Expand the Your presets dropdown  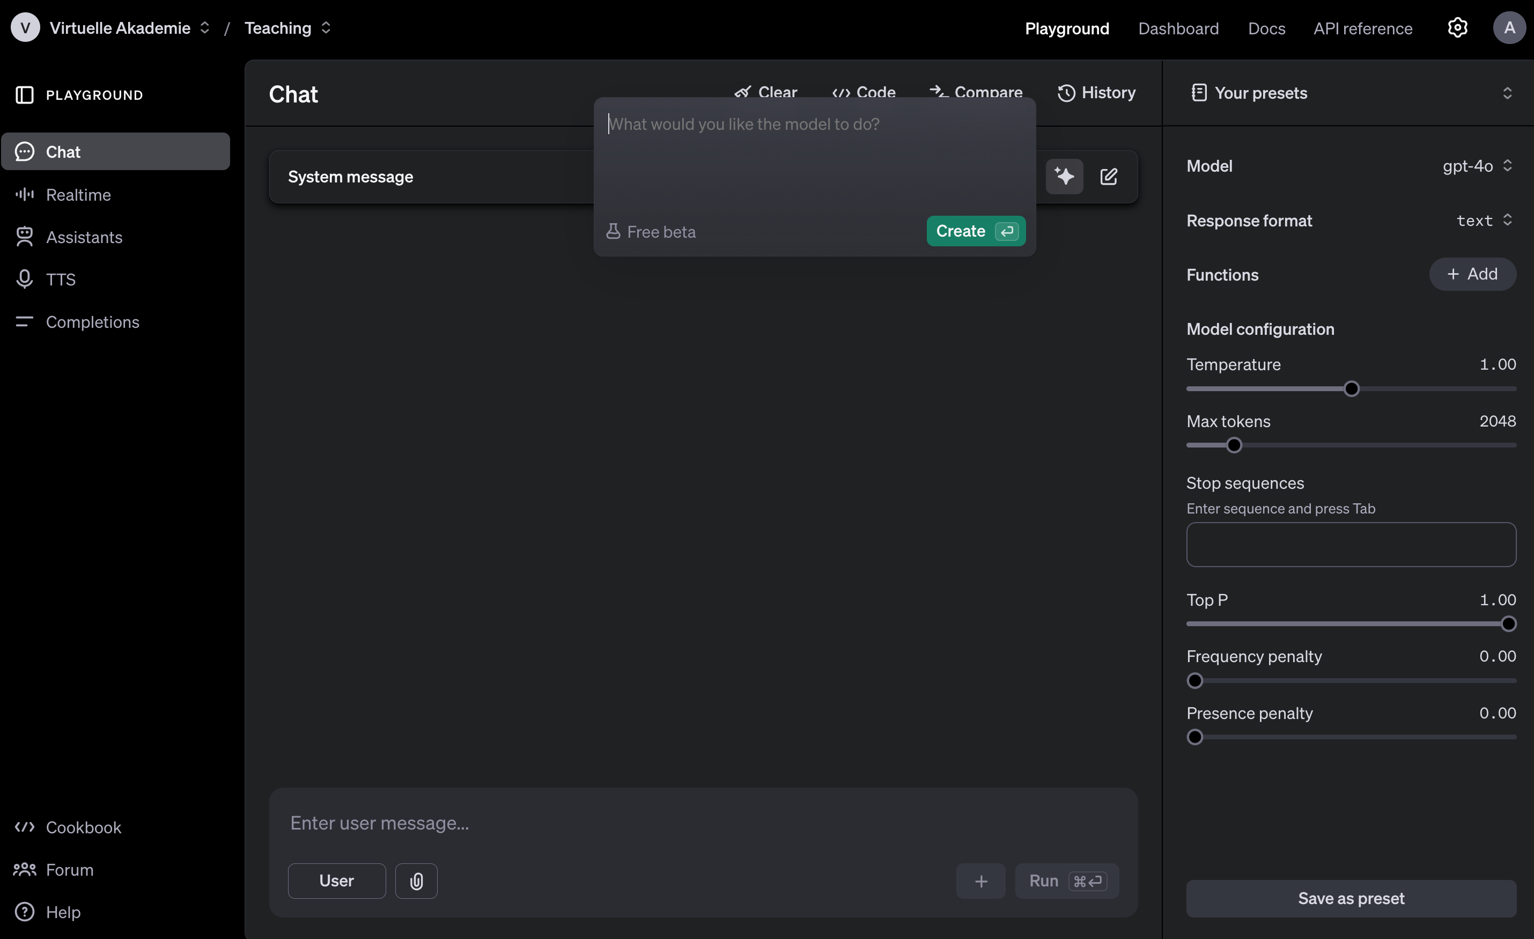click(1348, 93)
